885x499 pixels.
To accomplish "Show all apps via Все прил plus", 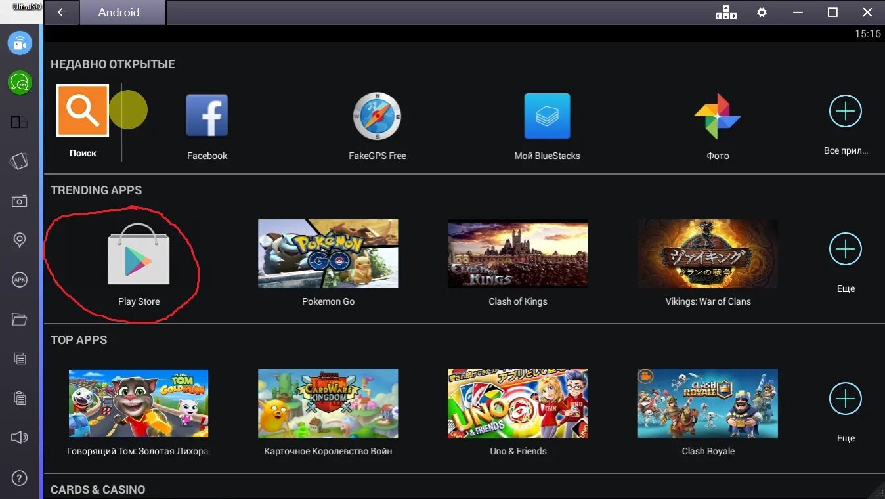I will coord(846,112).
